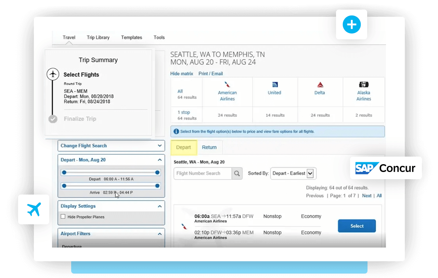Collapse the Depart - Mon, Aug 20 section
The height and width of the screenshot is (278, 438).
coord(159,160)
